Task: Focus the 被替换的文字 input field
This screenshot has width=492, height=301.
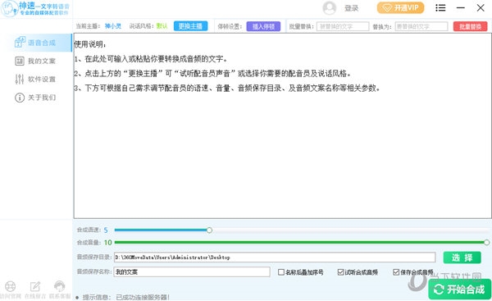Action: coord(343,26)
